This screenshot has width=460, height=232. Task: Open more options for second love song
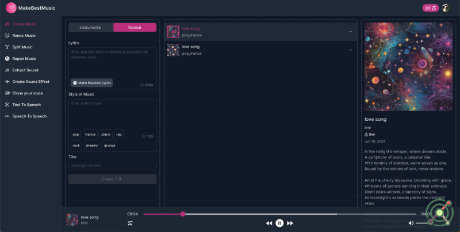click(350, 50)
